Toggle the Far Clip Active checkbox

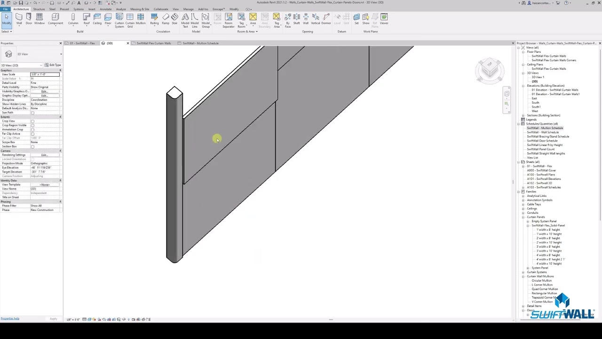tap(32, 134)
